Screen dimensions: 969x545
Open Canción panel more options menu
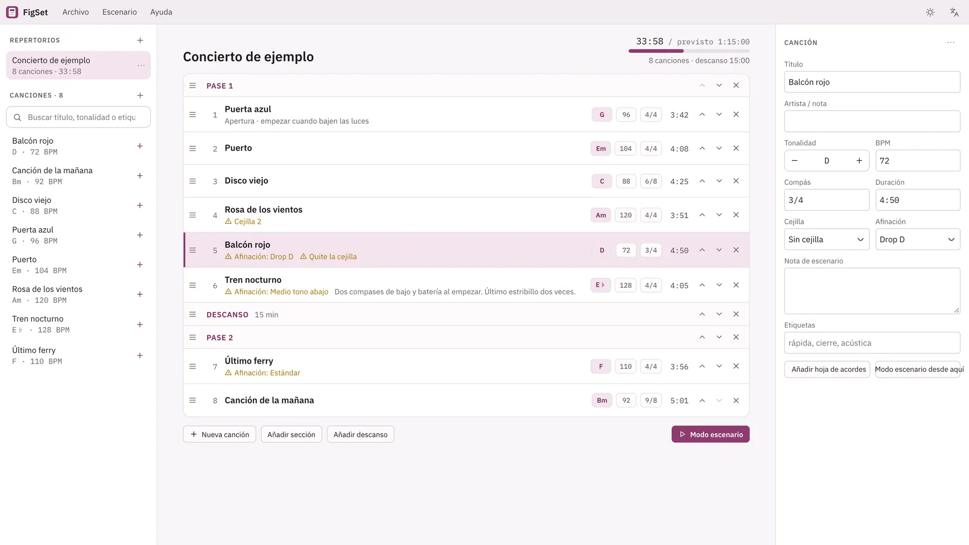point(951,43)
